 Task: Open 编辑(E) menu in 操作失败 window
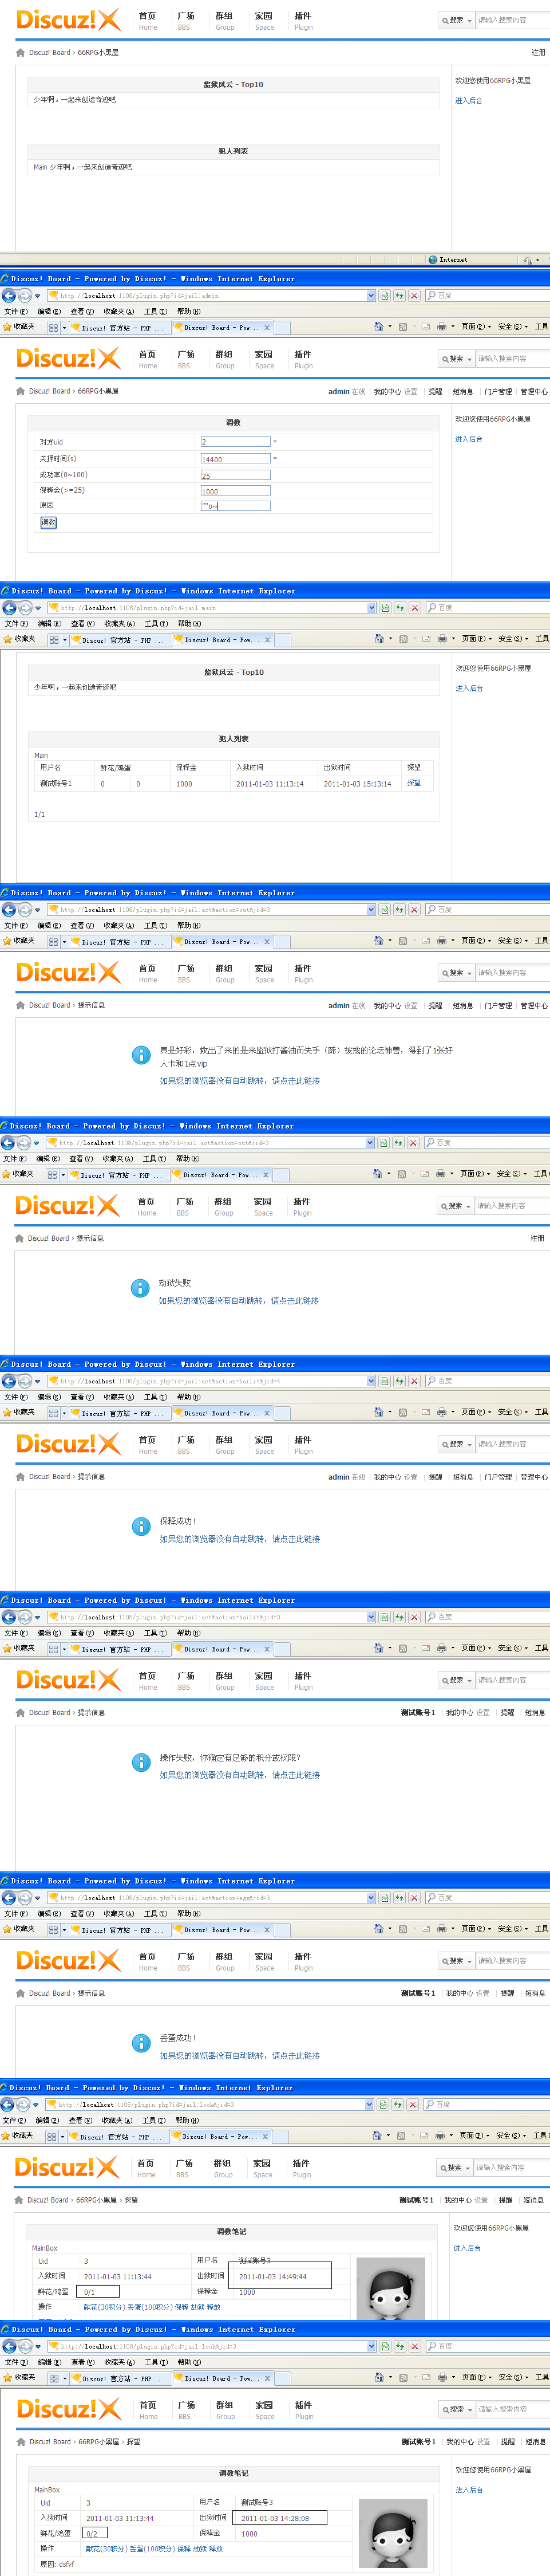pos(49,1632)
